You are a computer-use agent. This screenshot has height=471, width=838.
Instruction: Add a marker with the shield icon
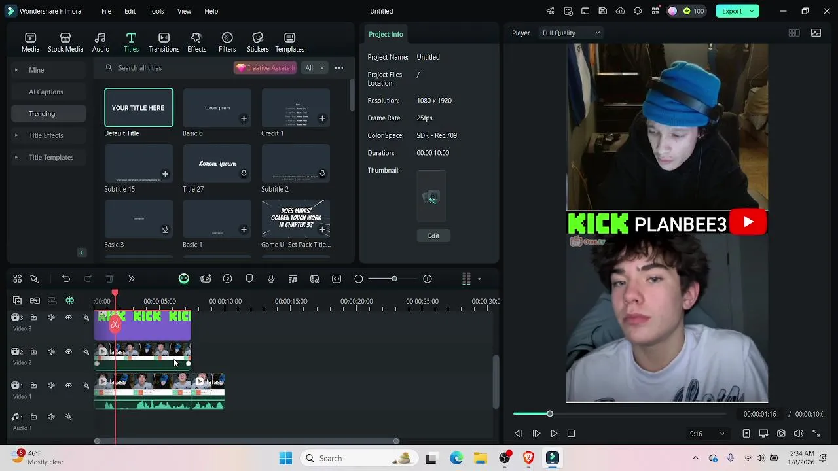coord(249,279)
